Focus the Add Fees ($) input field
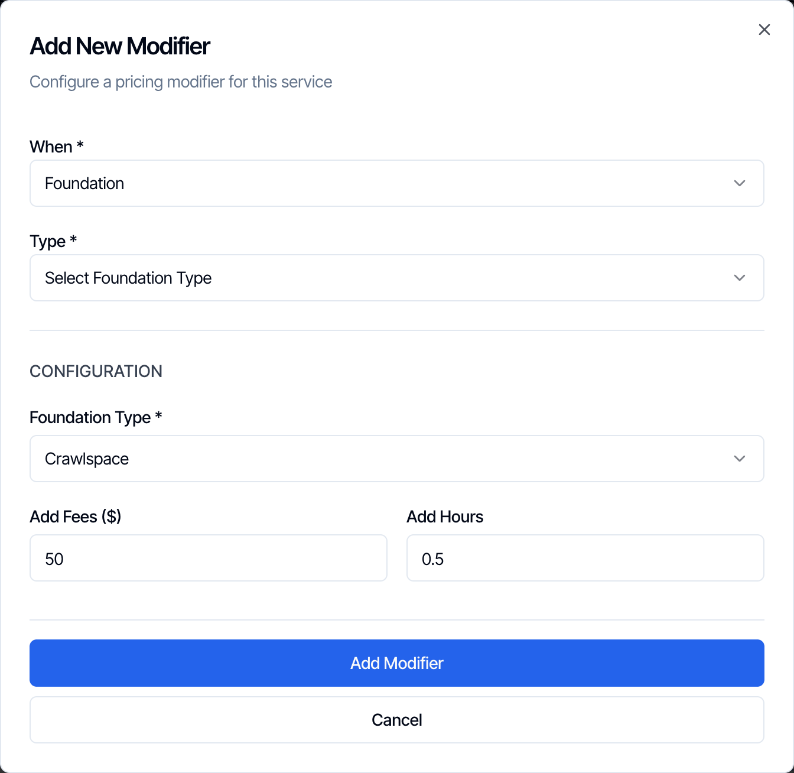The width and height of the screenshot is (794, 773). pos(209,558)
